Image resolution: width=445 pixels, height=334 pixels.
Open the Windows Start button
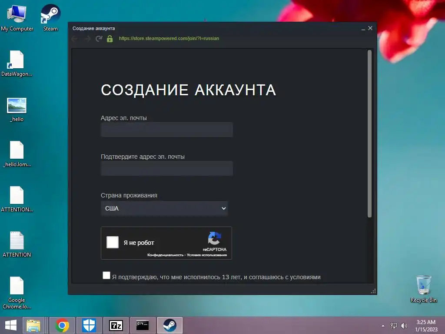click(11, 325)
